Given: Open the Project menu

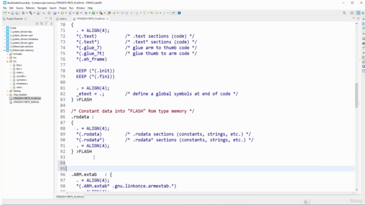Looking at the screenshot, I should (x=63, y=8).
